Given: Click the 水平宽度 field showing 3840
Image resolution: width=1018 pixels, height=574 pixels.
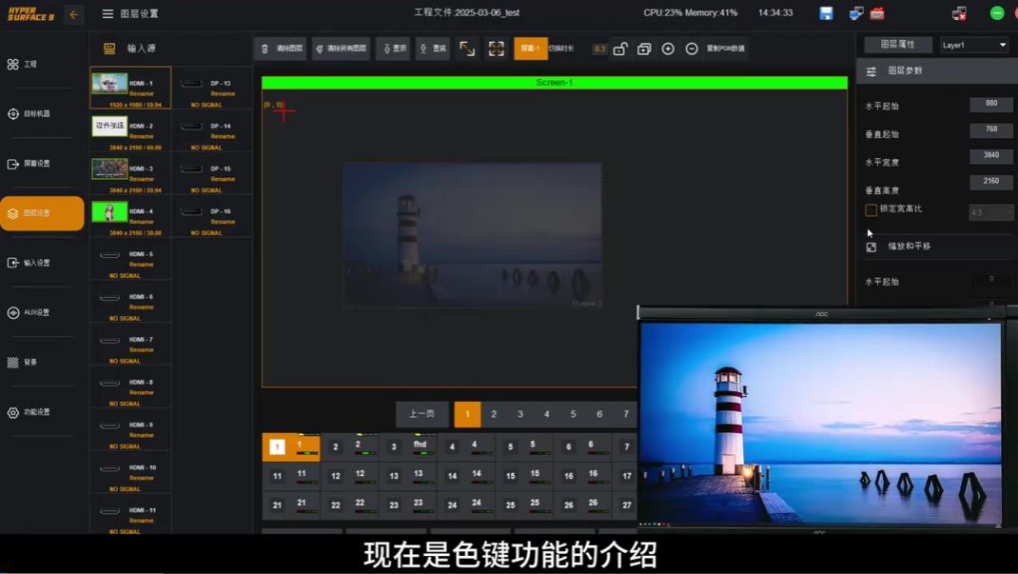Looking at the screenshot, I should pyautogui.click(x=990, y=155).
